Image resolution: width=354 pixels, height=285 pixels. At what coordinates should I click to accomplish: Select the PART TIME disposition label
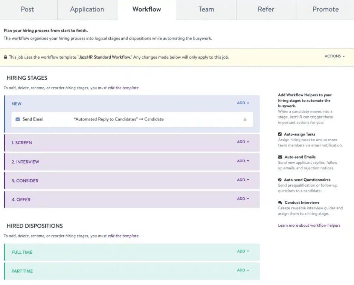click(x=22, y=271)
